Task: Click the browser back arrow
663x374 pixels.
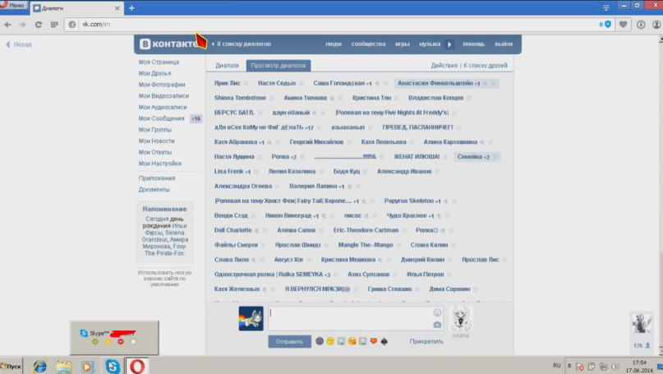Action: pyautogui.click(x=7, y=25)
